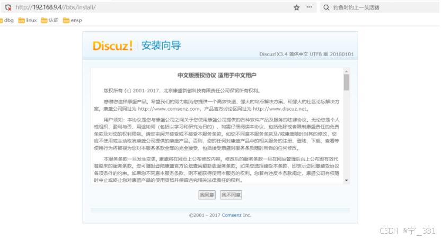Open the dbg bookmarks folder

click(7, 20)
